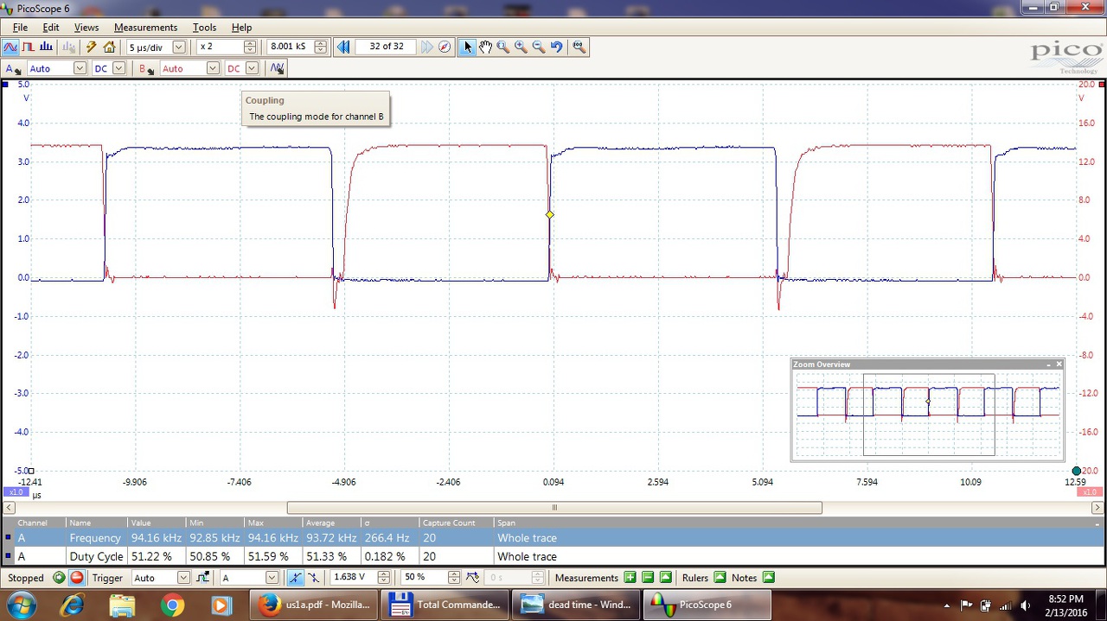Screen dimensions: 1107x621
Task: Select the arrow pointer tool
Action: tap(468, 47)
